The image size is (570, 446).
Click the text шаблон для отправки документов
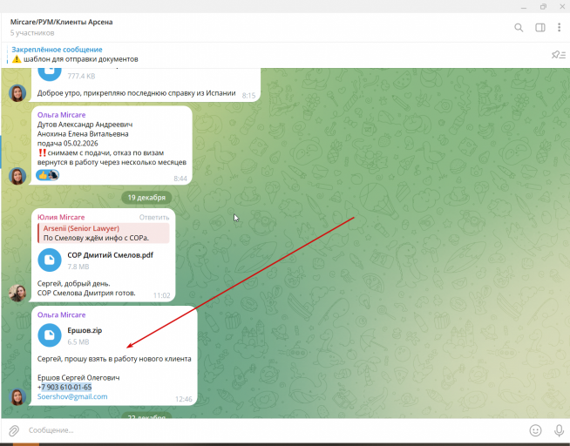coord(81,59)
